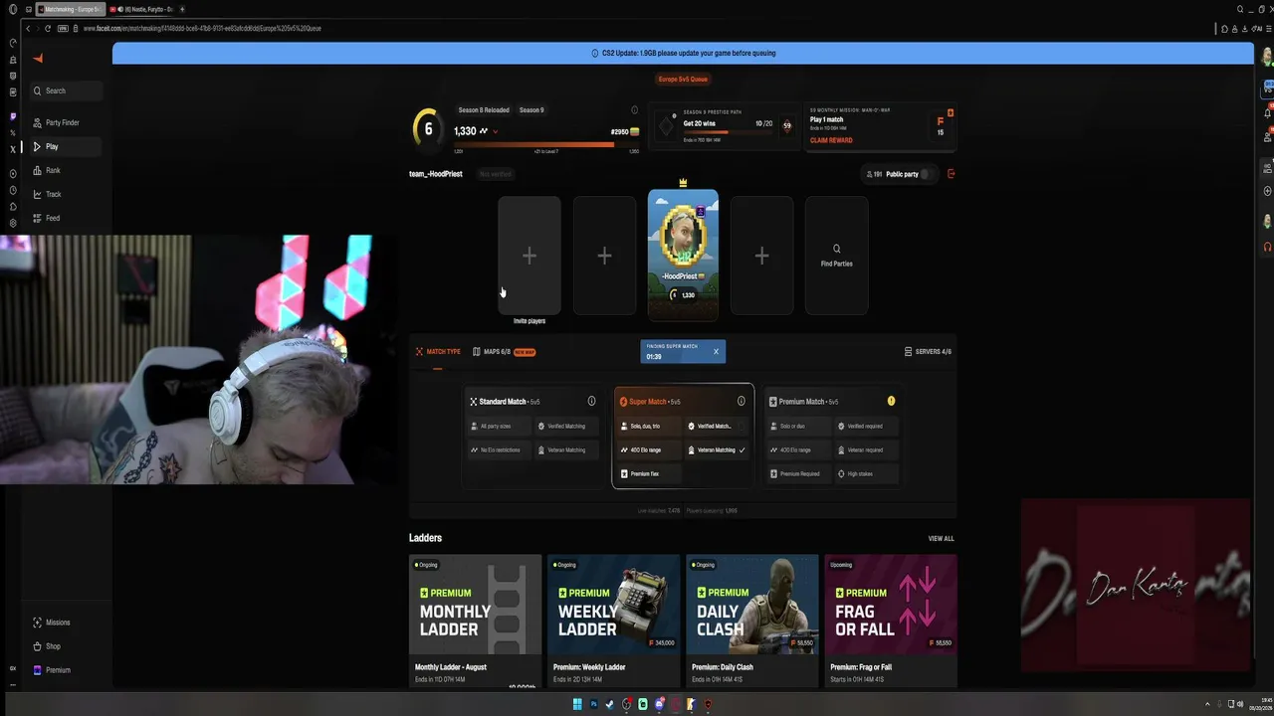Open the Opera menu logo
1274x716 pixels.
coord(13,9)
